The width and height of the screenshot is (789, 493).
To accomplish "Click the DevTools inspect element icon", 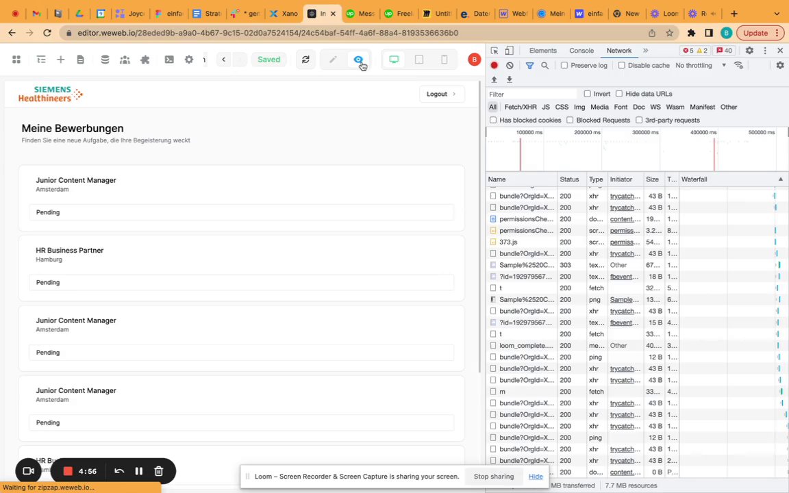I will [x=494, y=50].
